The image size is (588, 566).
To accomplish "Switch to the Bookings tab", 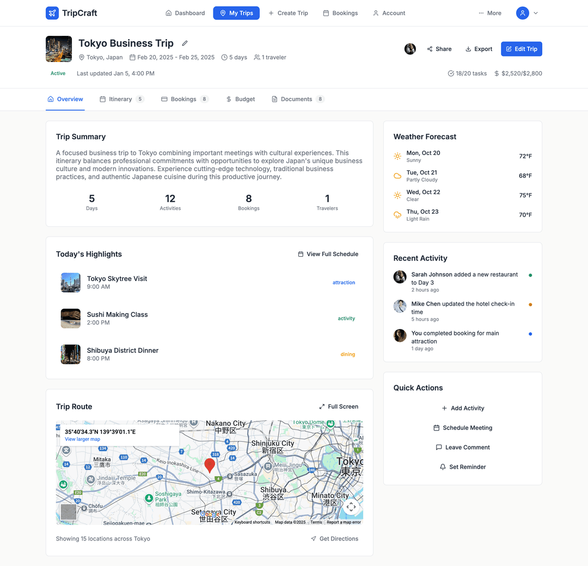I will point(185,99).
